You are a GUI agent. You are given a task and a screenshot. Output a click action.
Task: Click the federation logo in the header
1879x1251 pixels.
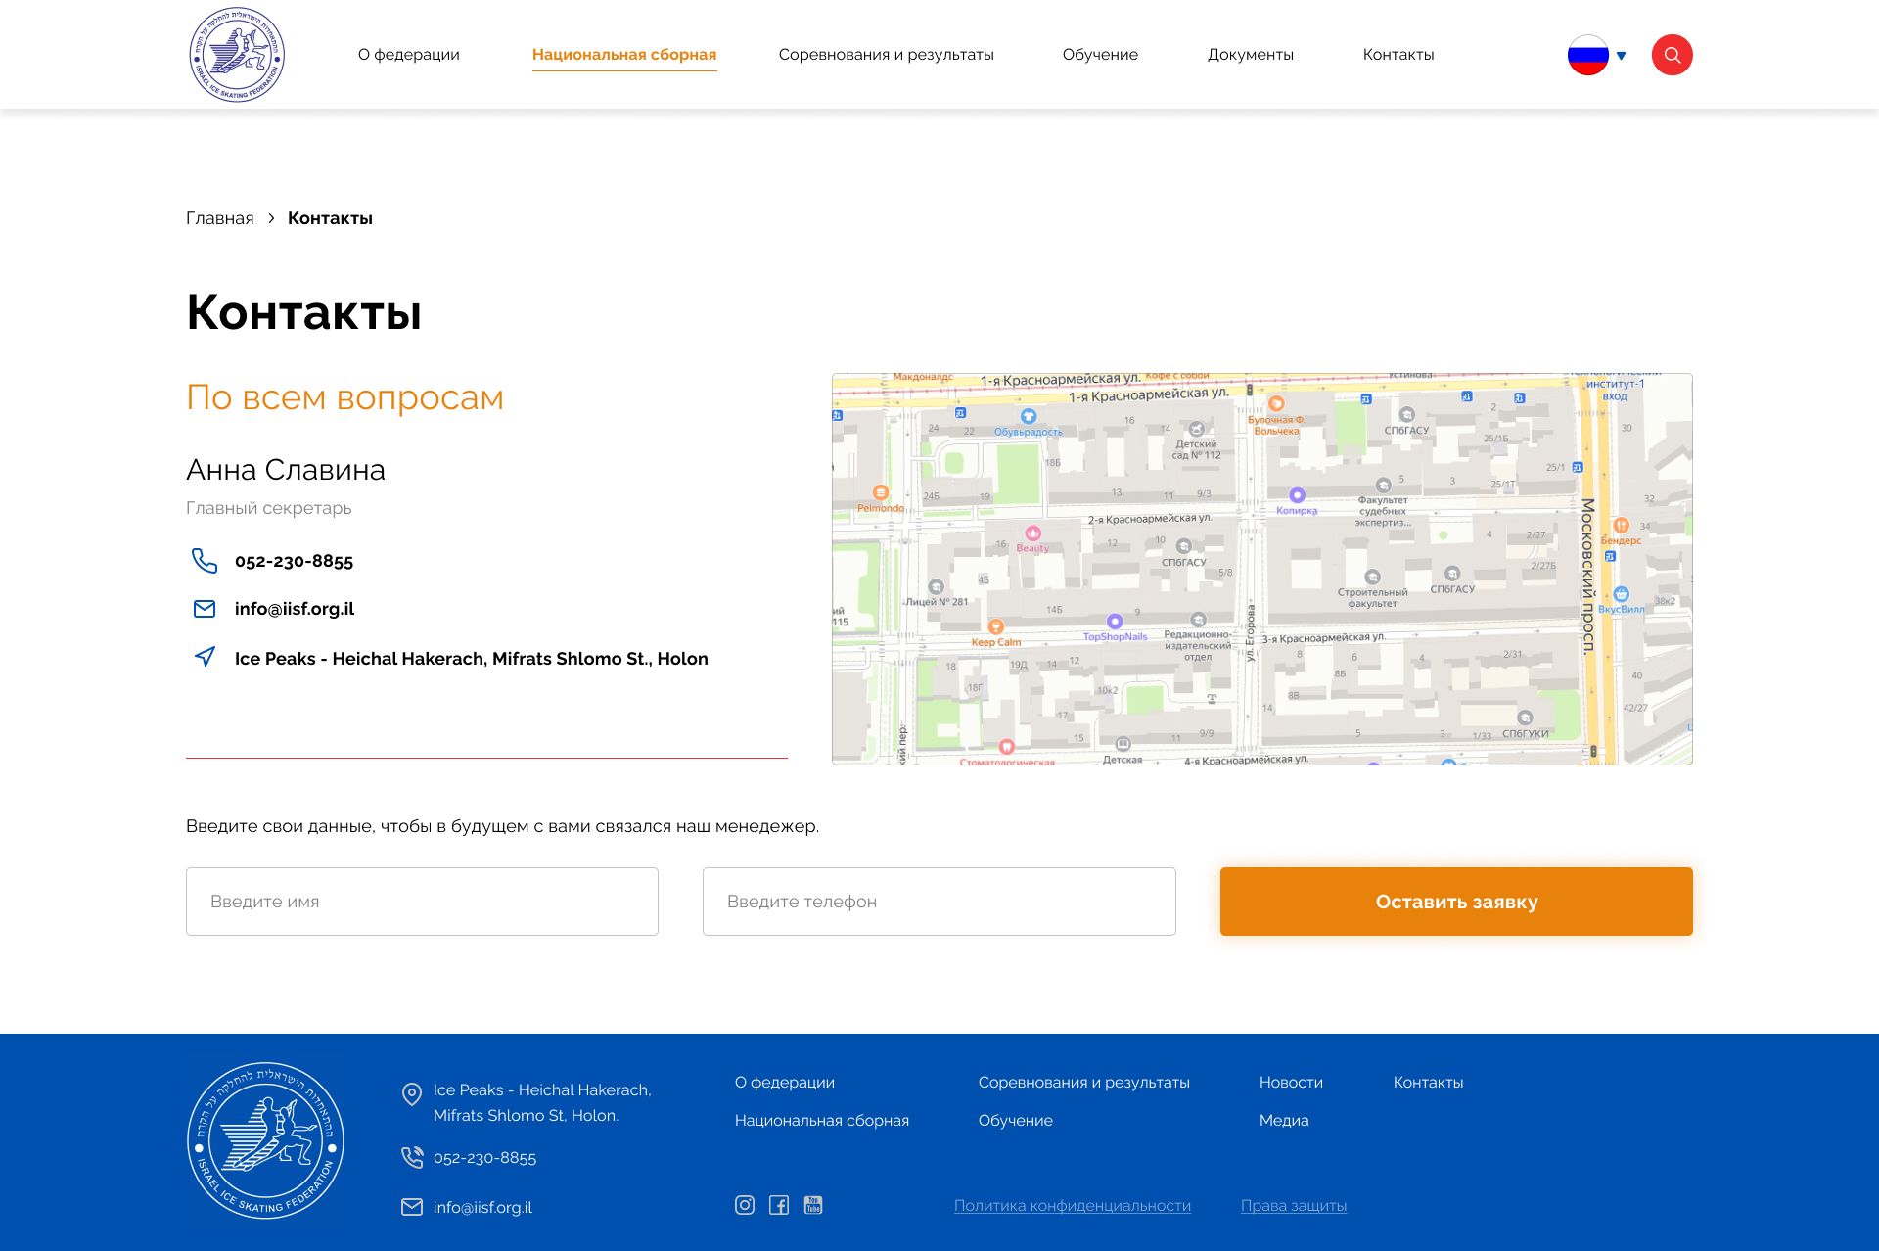pyautogui.click(x=237, y=55)
